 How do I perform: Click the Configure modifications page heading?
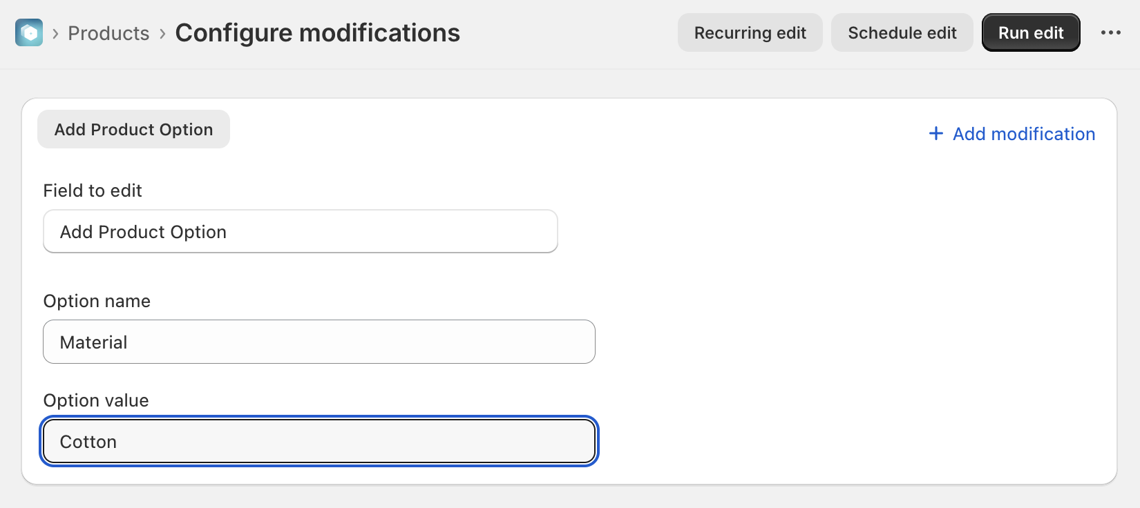(317, 32)
